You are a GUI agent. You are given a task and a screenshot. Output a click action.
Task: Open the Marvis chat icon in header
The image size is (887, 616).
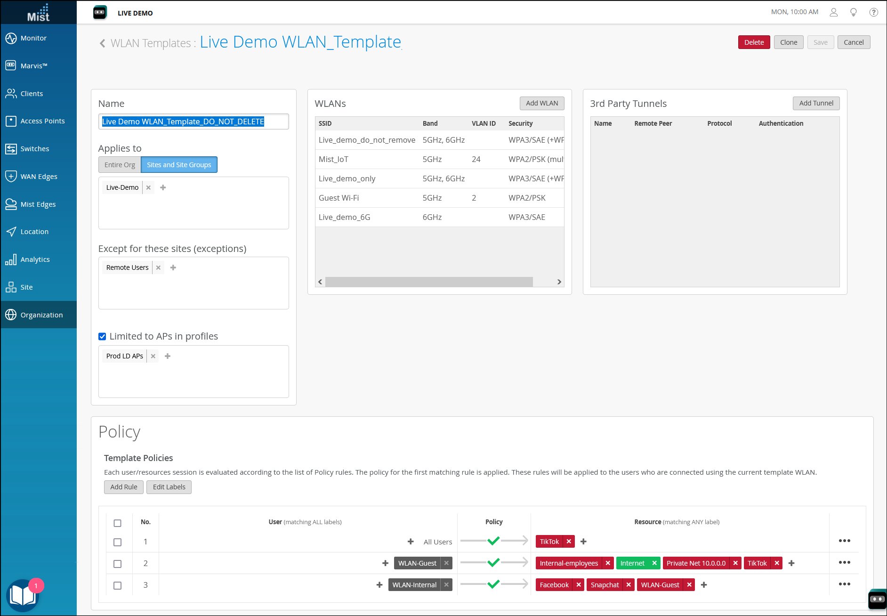(x=100, y=13)
